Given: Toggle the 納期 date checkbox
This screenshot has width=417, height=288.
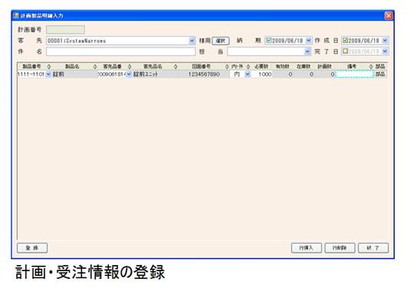Looking at the screenshot, I should pos(268,41).
